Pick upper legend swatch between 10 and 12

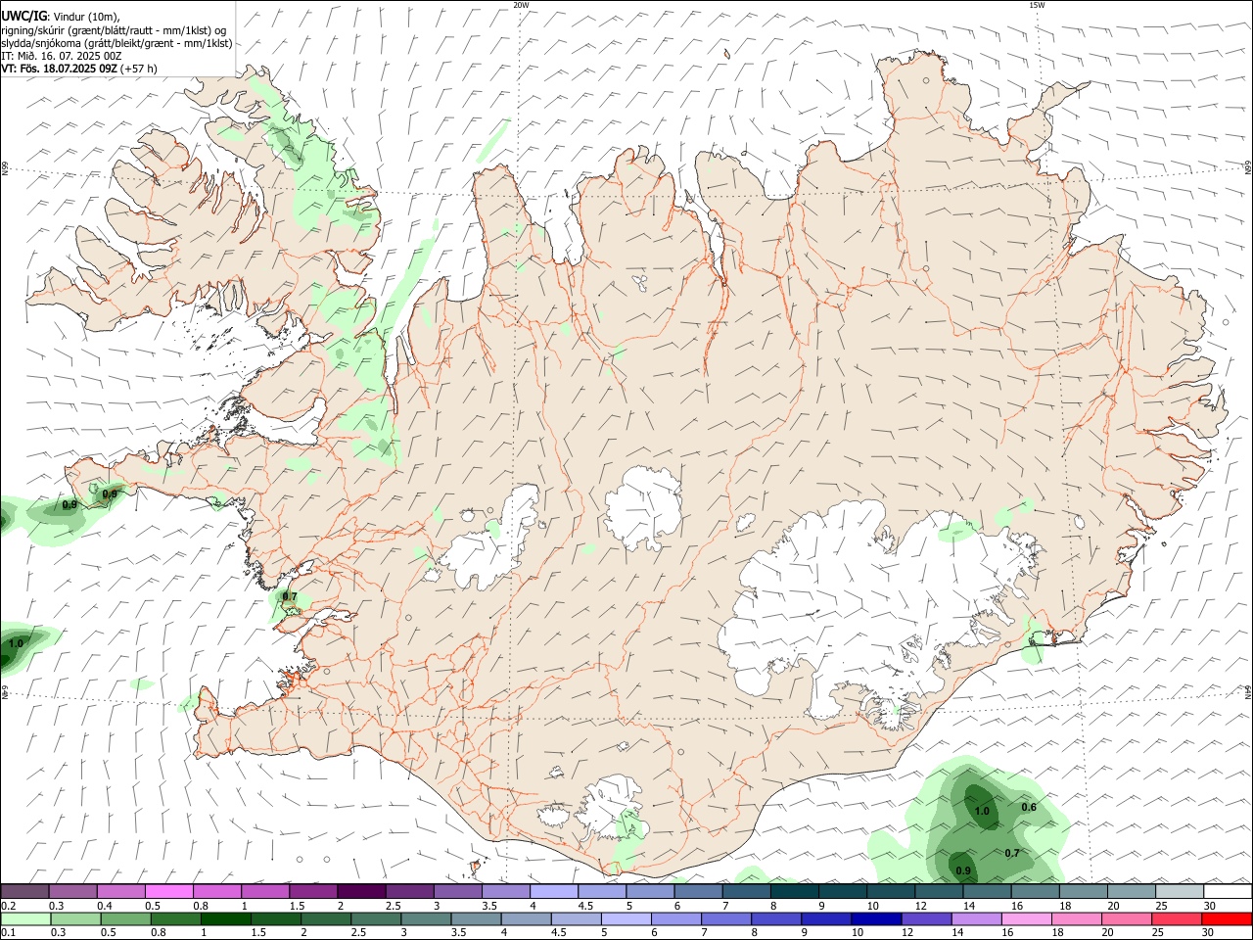890,891
